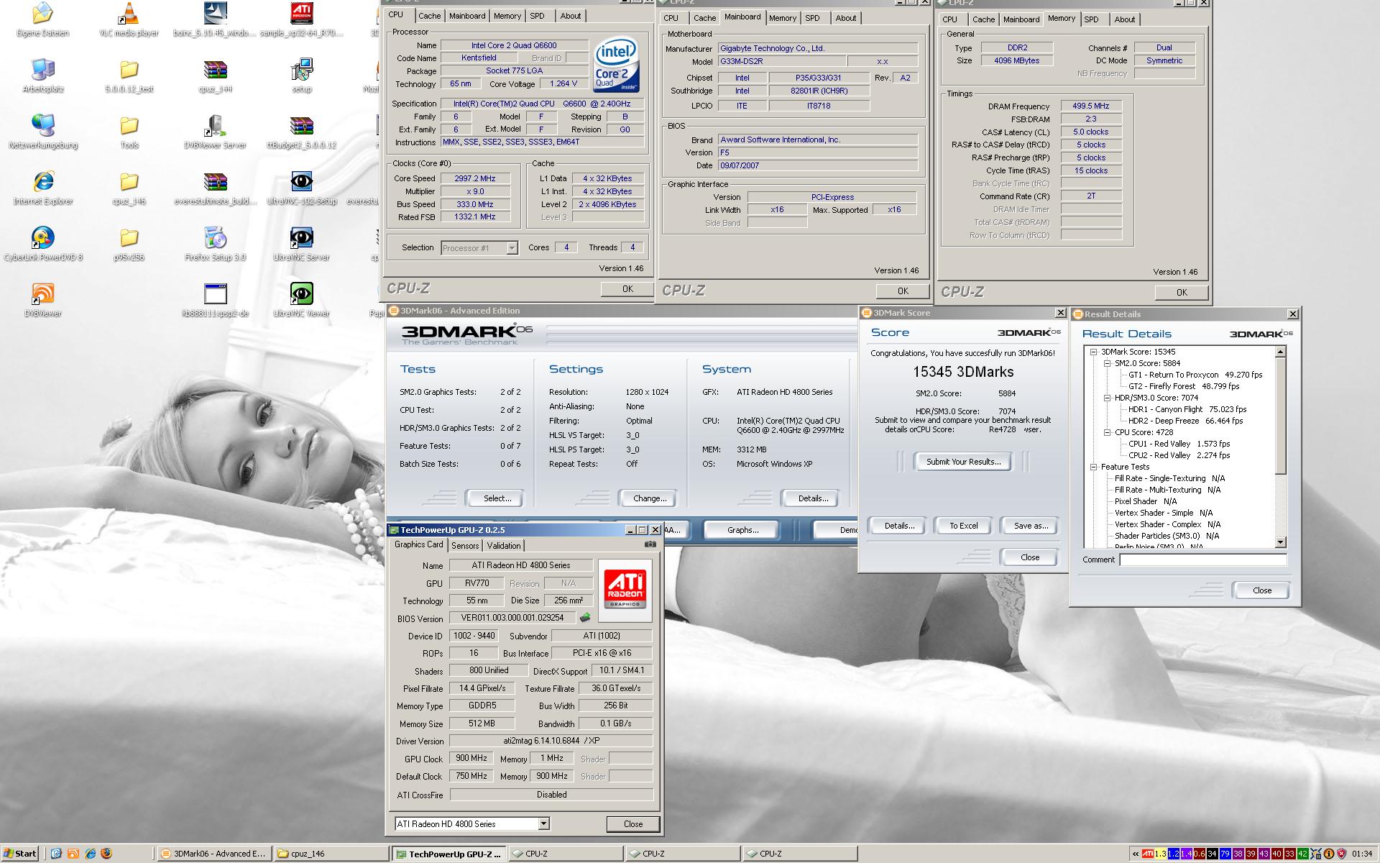Click GPU-Z BIOS save chip icon
Image resolution: width=1380 pixels, height=863 pixels.
(585, 617)
